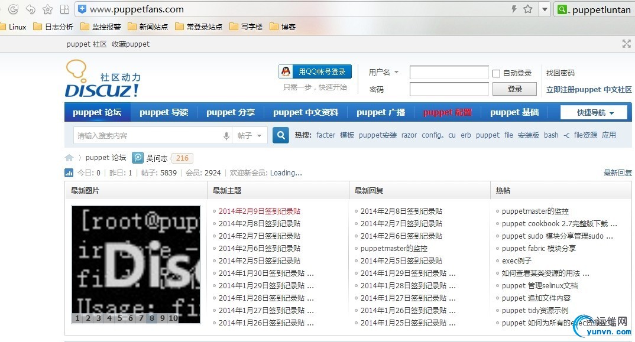Click the Discuz! logo

click(103, 79)
